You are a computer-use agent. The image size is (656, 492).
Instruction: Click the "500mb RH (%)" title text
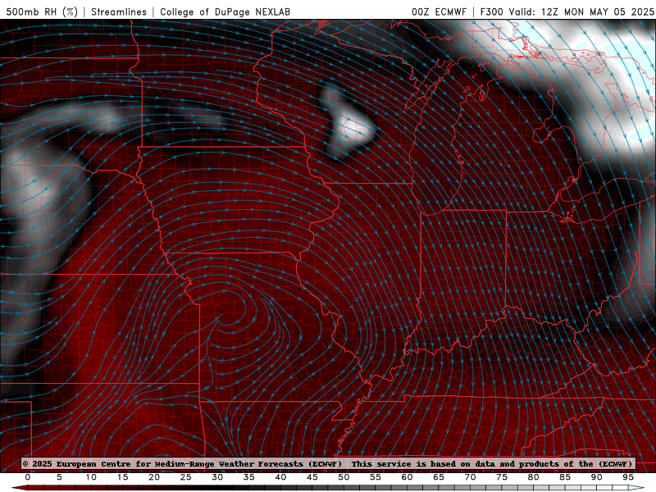point(42,11)
